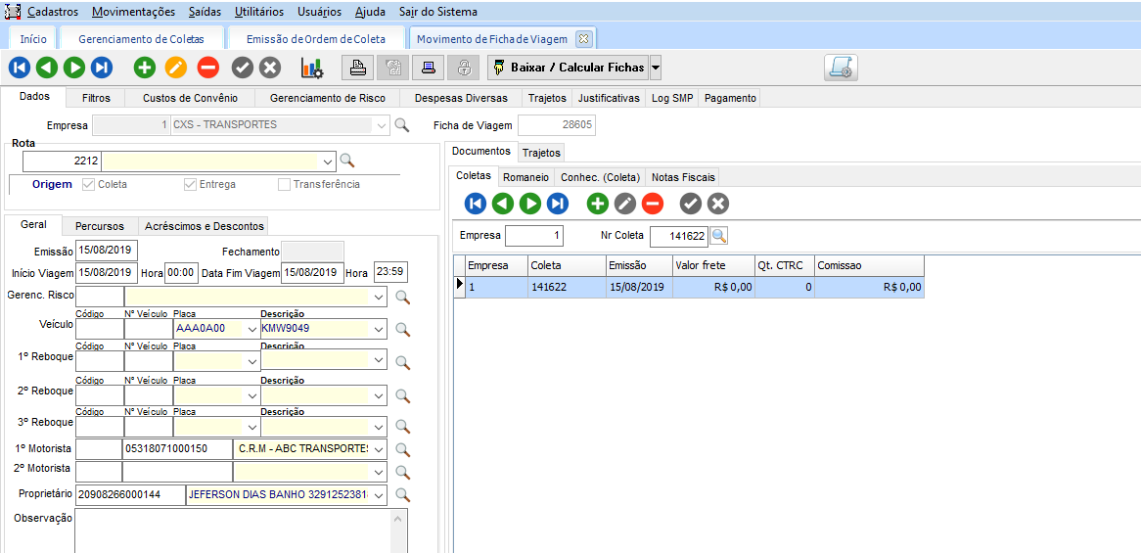Click the orange edit pencil icon in main toolbar
1141x553 pixels.
click(176, 68)
